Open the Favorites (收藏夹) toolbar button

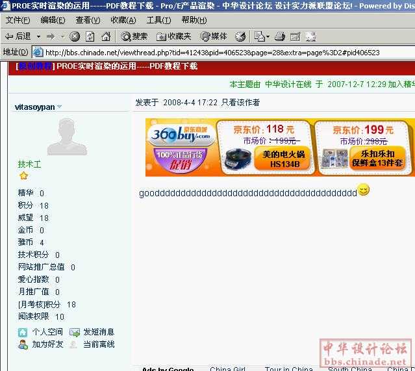(173, 36)
